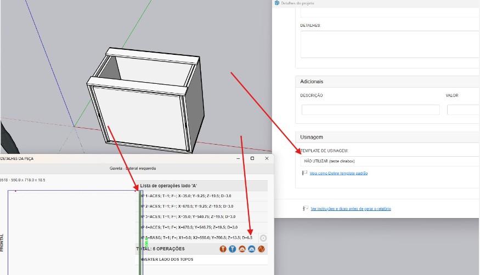This screenshot has width=480, height=275.
Task: Click the flag icon beside instruções link
Action: tap(305, 209)
